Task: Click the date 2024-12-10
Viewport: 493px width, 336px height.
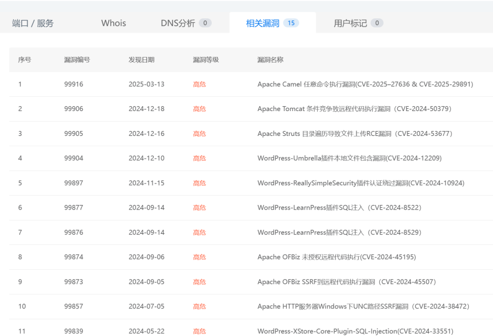Action: click(x=146, y=158)
